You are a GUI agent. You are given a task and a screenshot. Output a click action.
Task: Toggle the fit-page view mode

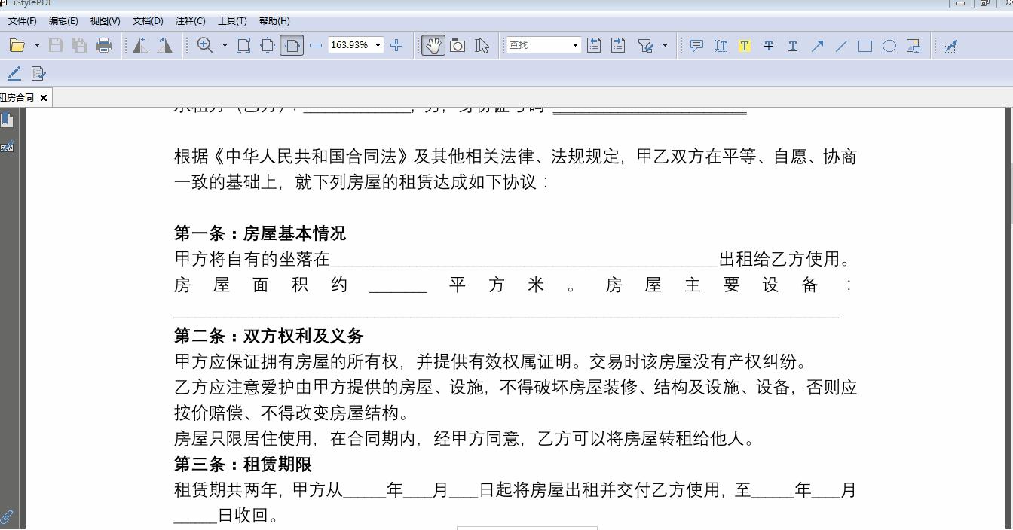[243, 45]
